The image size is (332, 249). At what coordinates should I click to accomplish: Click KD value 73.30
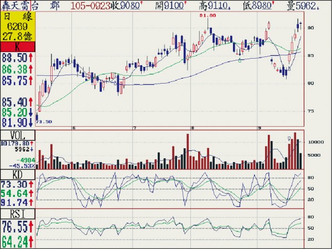pyautogui.click(x=17, y=184)
